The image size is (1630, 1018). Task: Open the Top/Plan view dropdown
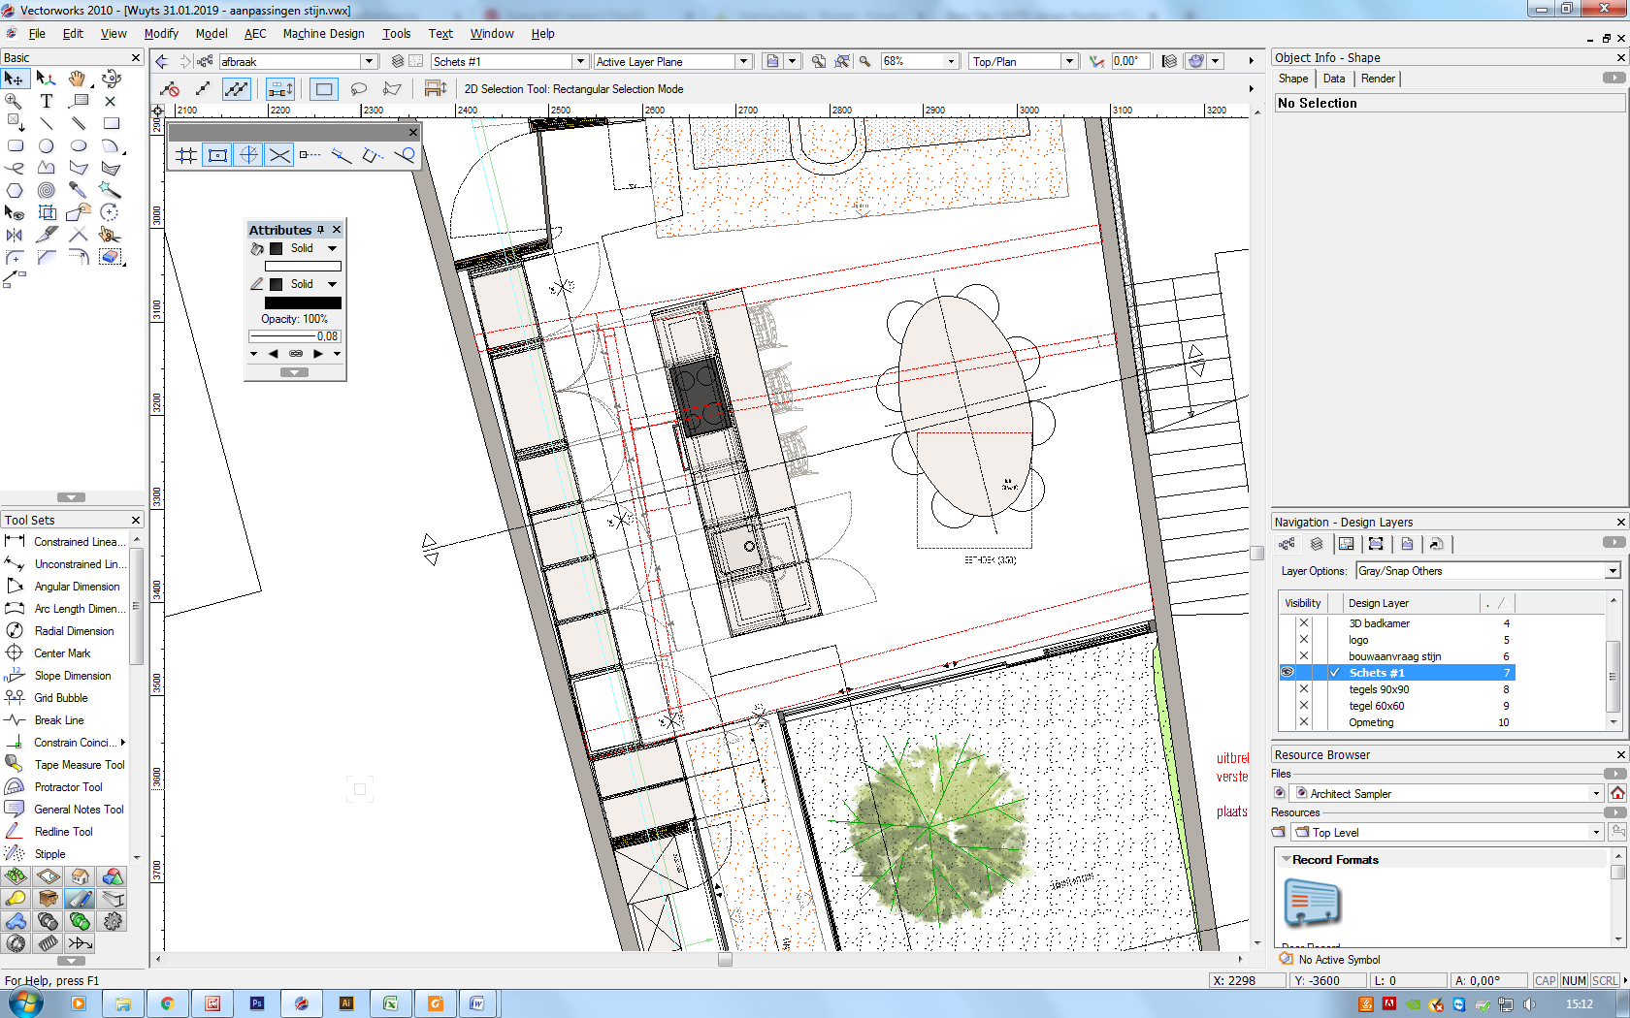1024,61
